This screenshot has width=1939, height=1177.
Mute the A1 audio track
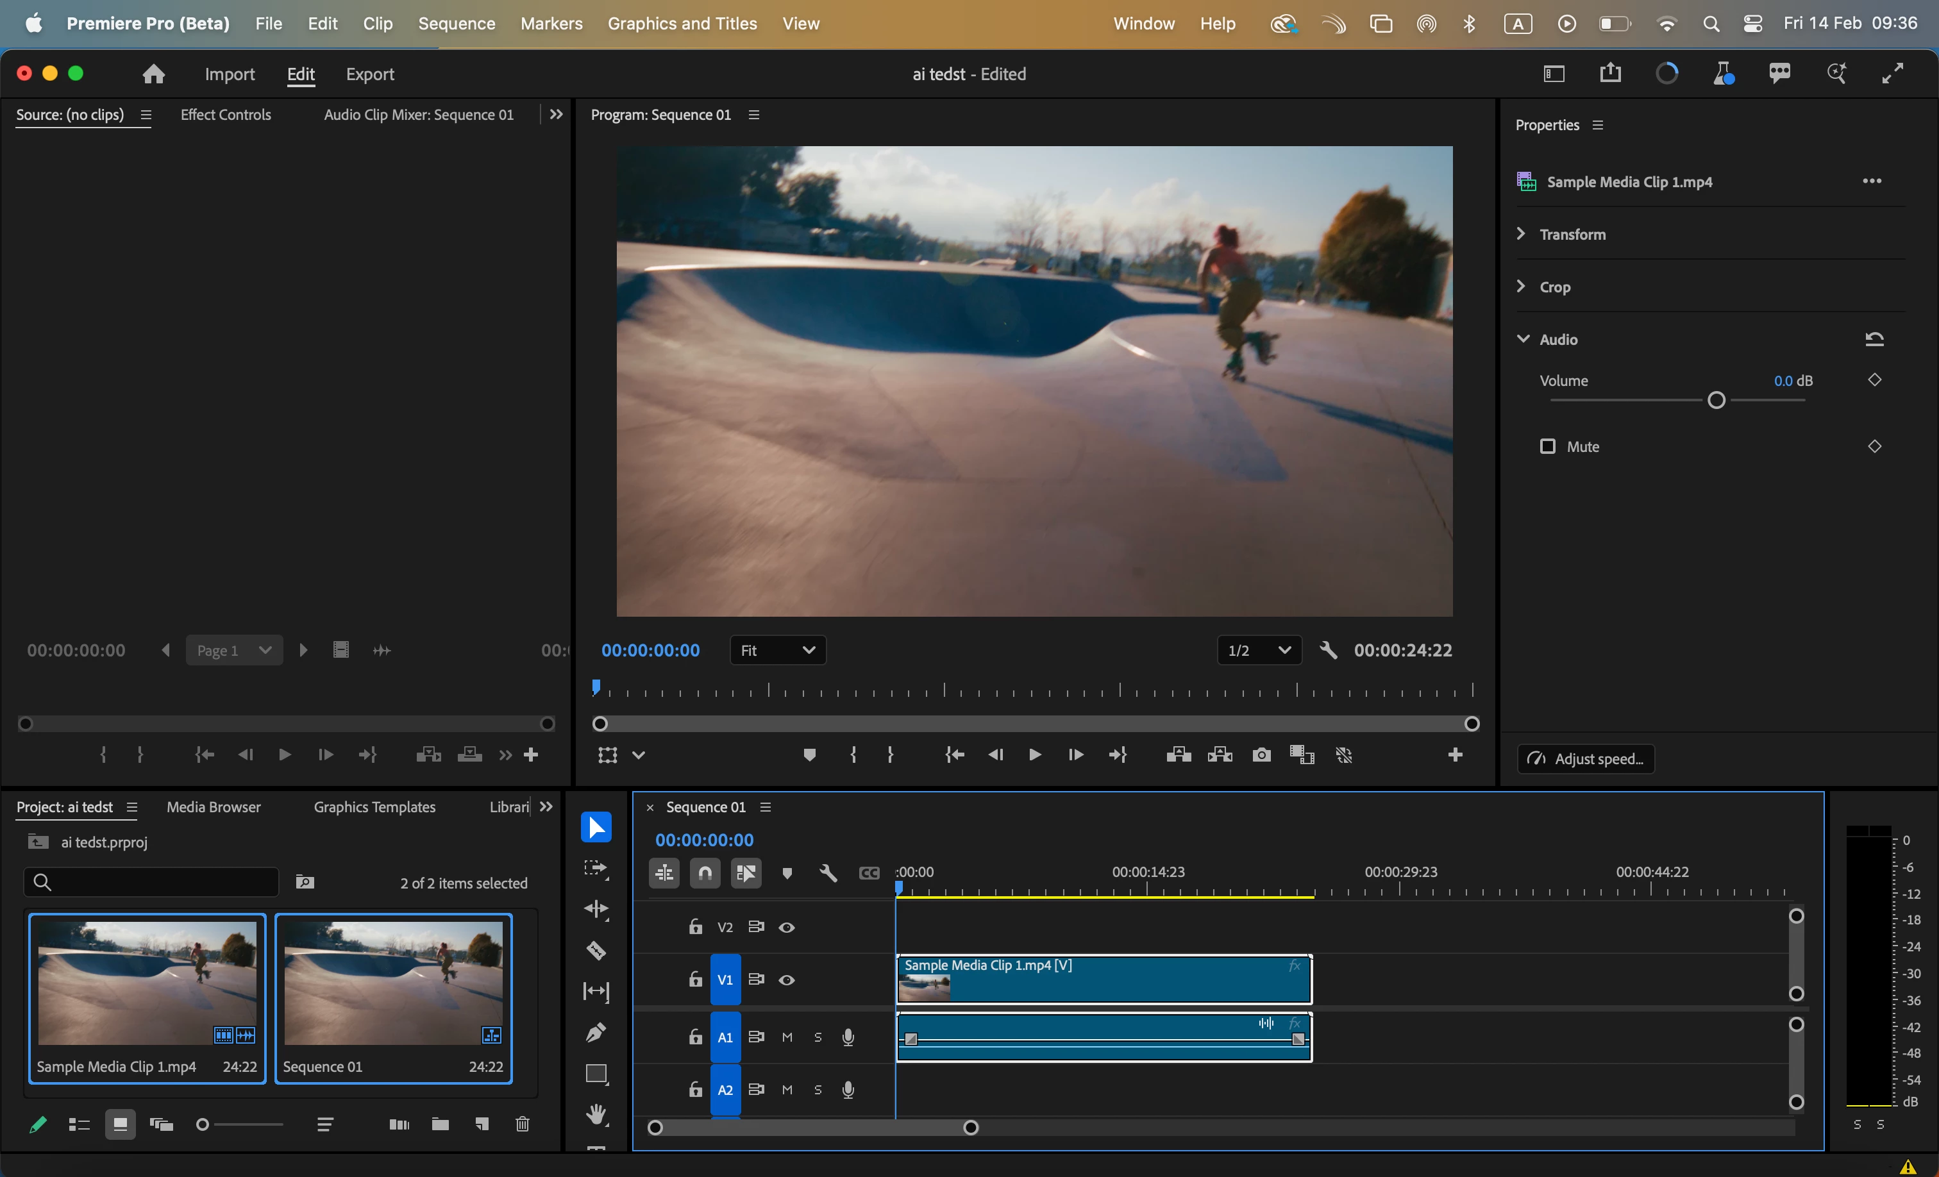point(786,1037)
